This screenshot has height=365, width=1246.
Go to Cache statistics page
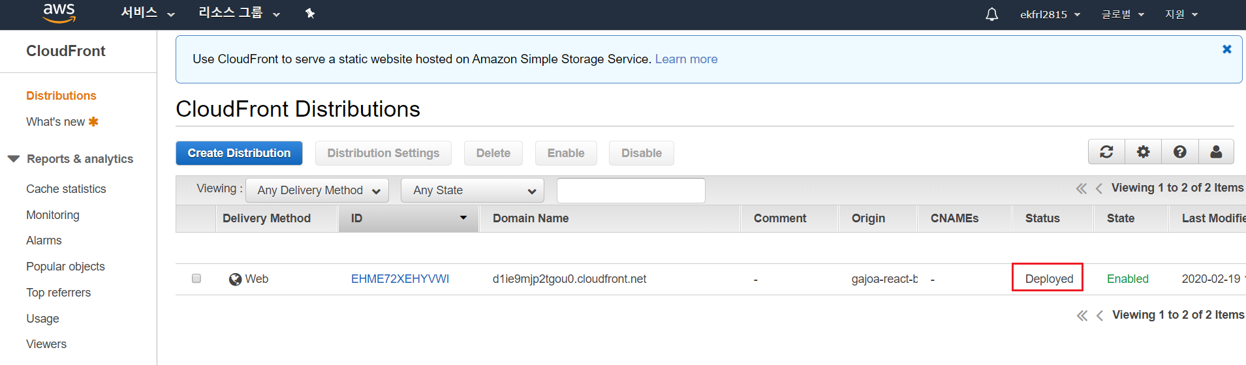[x=66, y=189]
